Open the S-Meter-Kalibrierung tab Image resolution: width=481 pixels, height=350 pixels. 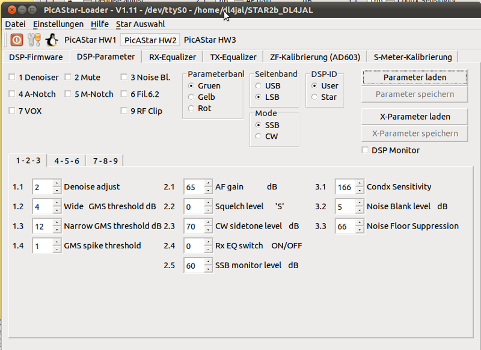coord(412,57)
